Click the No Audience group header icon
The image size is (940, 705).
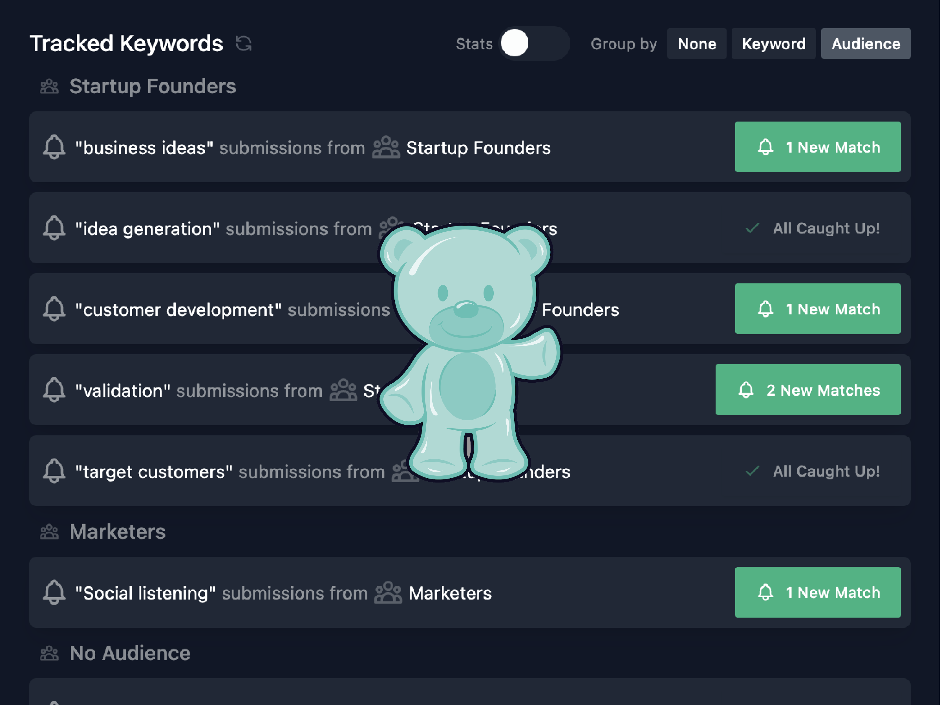pos(49,653)
